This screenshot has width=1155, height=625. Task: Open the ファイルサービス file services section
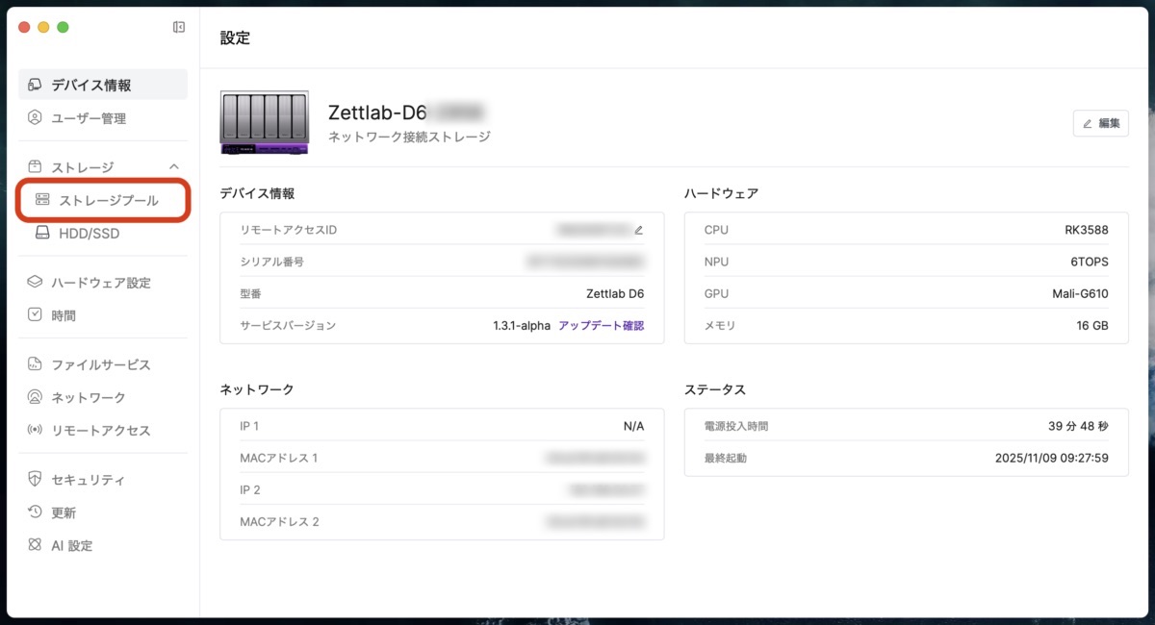pyautogui.click(x=93, y=364)
